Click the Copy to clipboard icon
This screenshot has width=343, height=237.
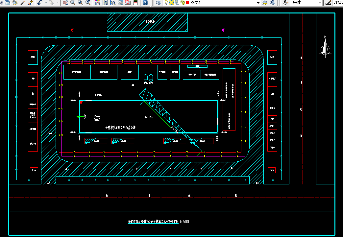point(8,3)
